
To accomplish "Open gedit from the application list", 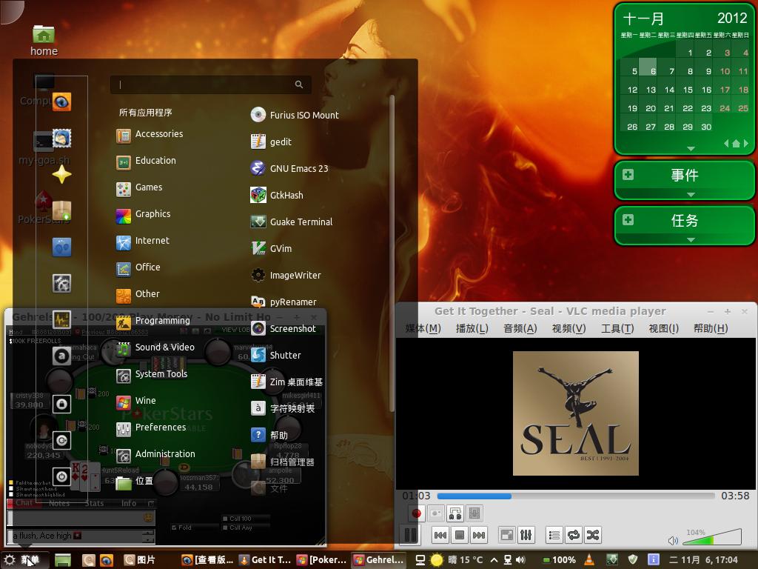I will point(271,142).
